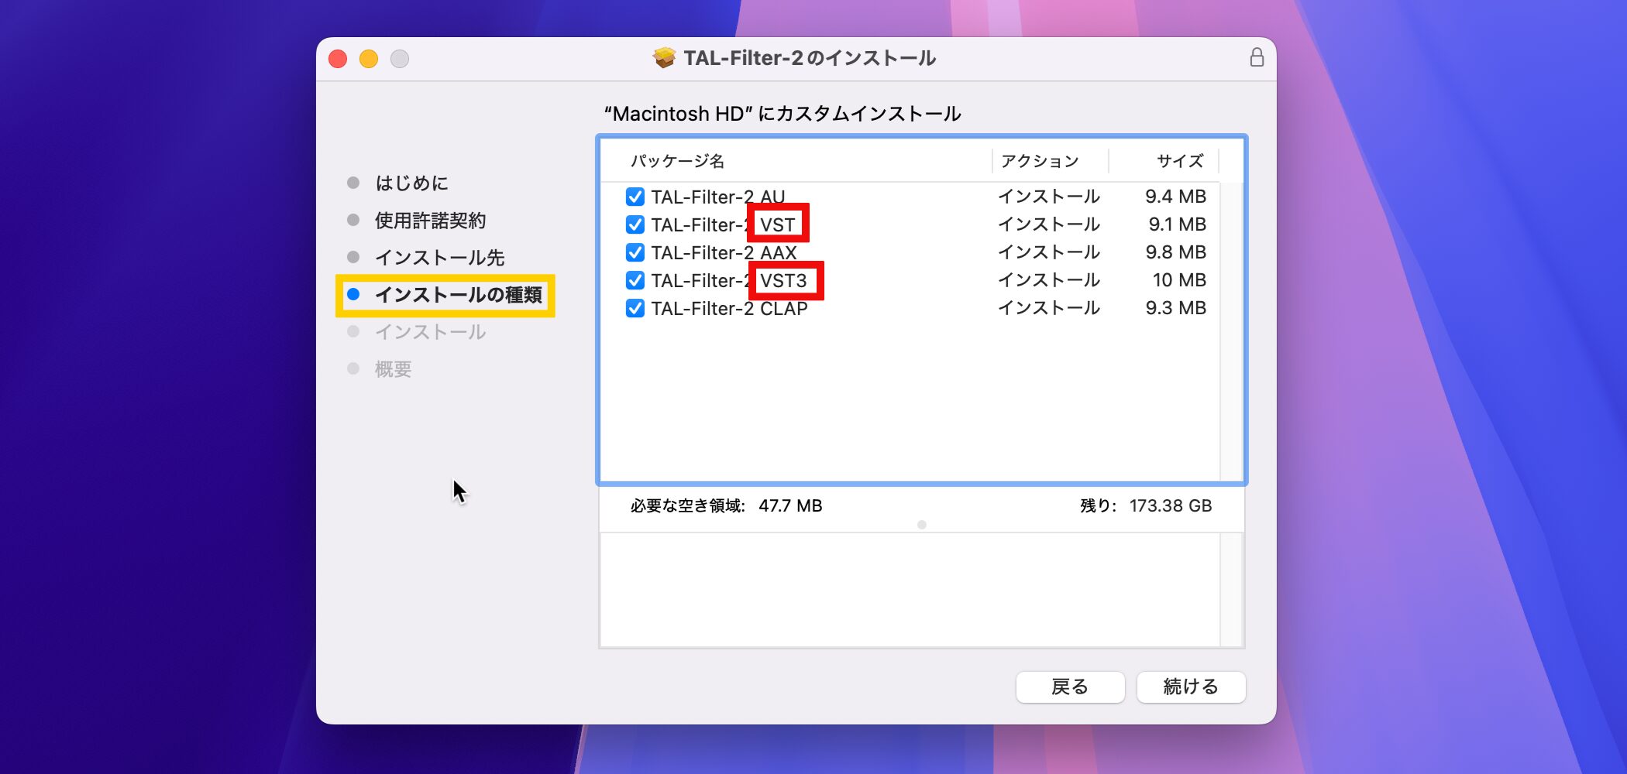Click the installer package icon in title
1627x774 pixels.
pos(664,58)
